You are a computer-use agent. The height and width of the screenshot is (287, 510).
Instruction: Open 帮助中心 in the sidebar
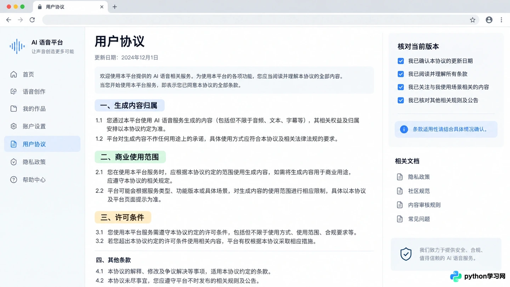click(42, 180)
